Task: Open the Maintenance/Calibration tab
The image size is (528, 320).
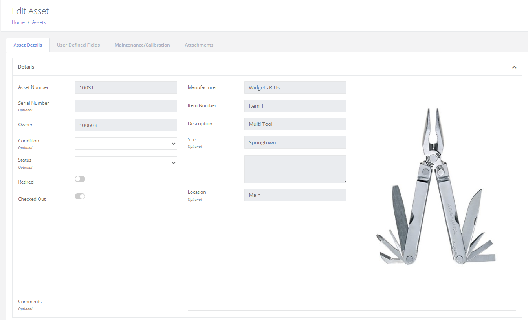Action: coord(142,45)
